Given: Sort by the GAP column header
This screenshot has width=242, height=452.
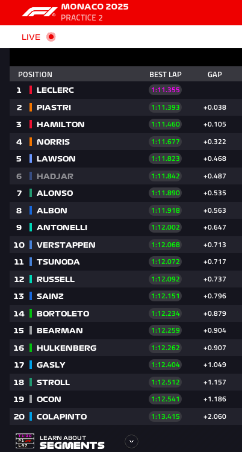Looking at the screenshot, I should click(215, 74).
